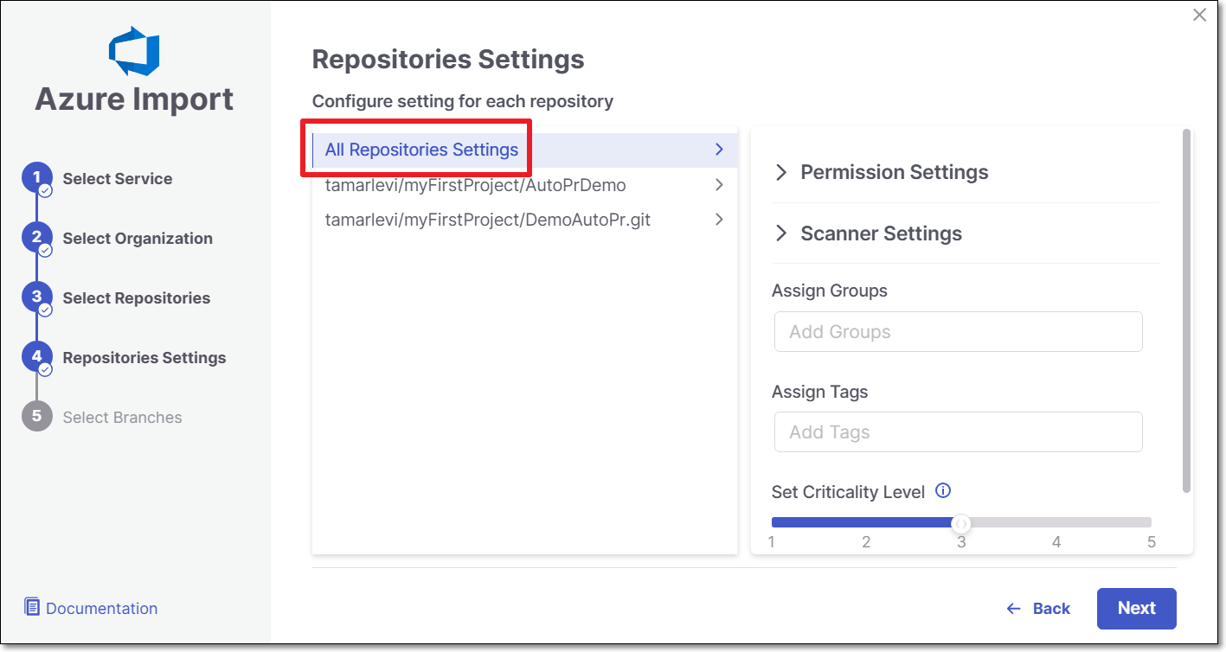Go Back to the previous step

tap(1039, 609)
